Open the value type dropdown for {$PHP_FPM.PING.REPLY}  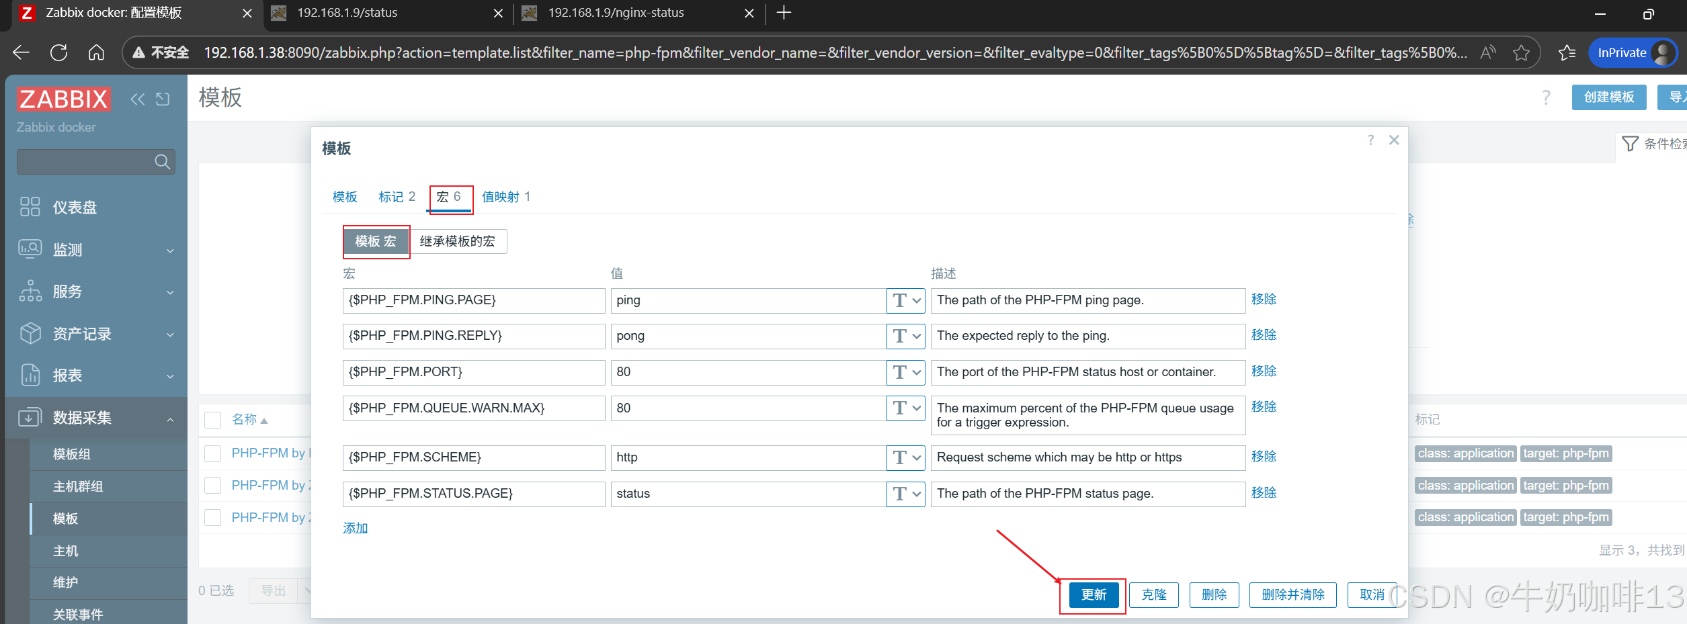(x=906, y=336)
